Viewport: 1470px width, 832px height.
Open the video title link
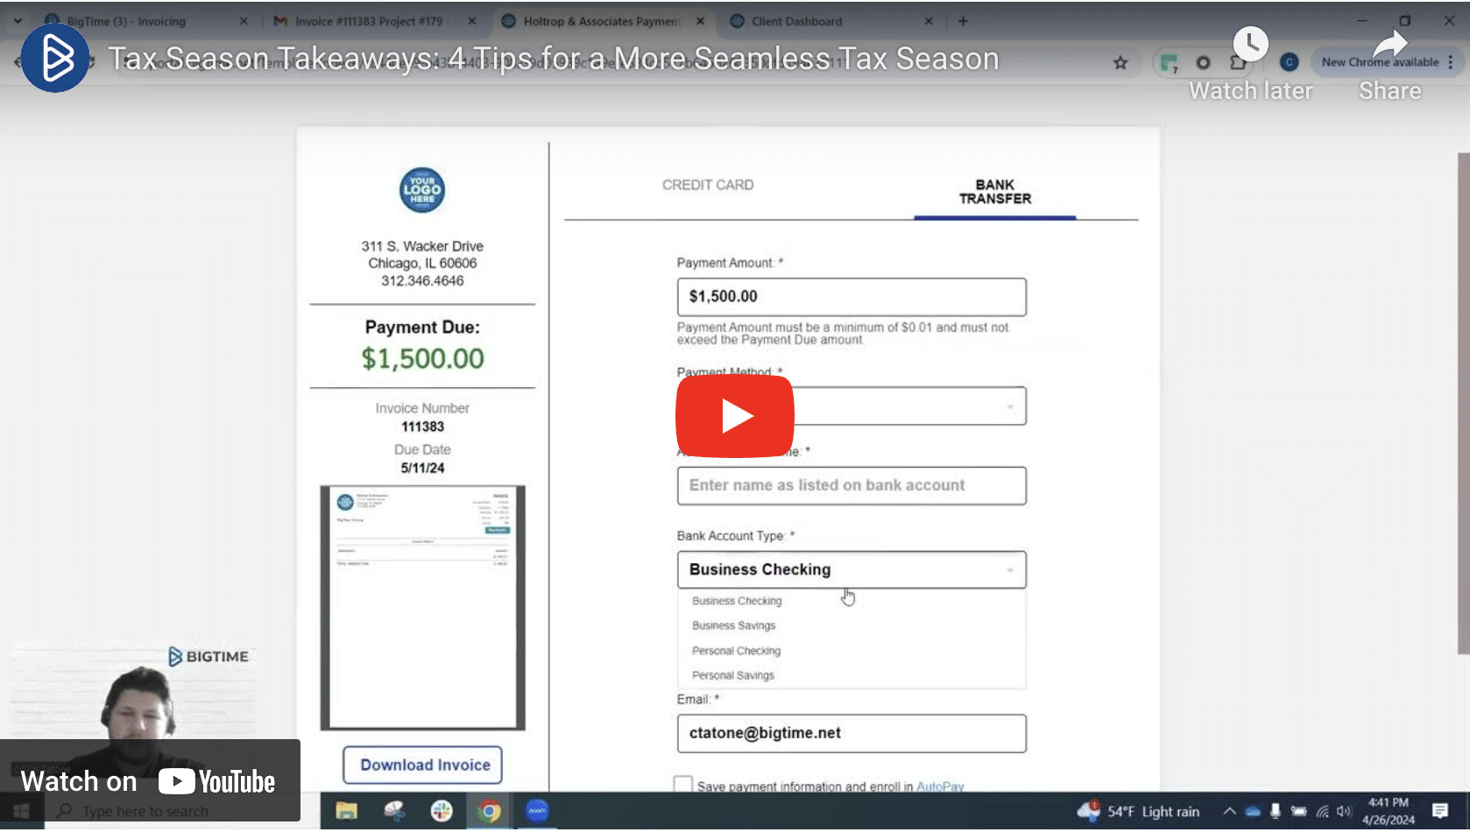[554, 59]
